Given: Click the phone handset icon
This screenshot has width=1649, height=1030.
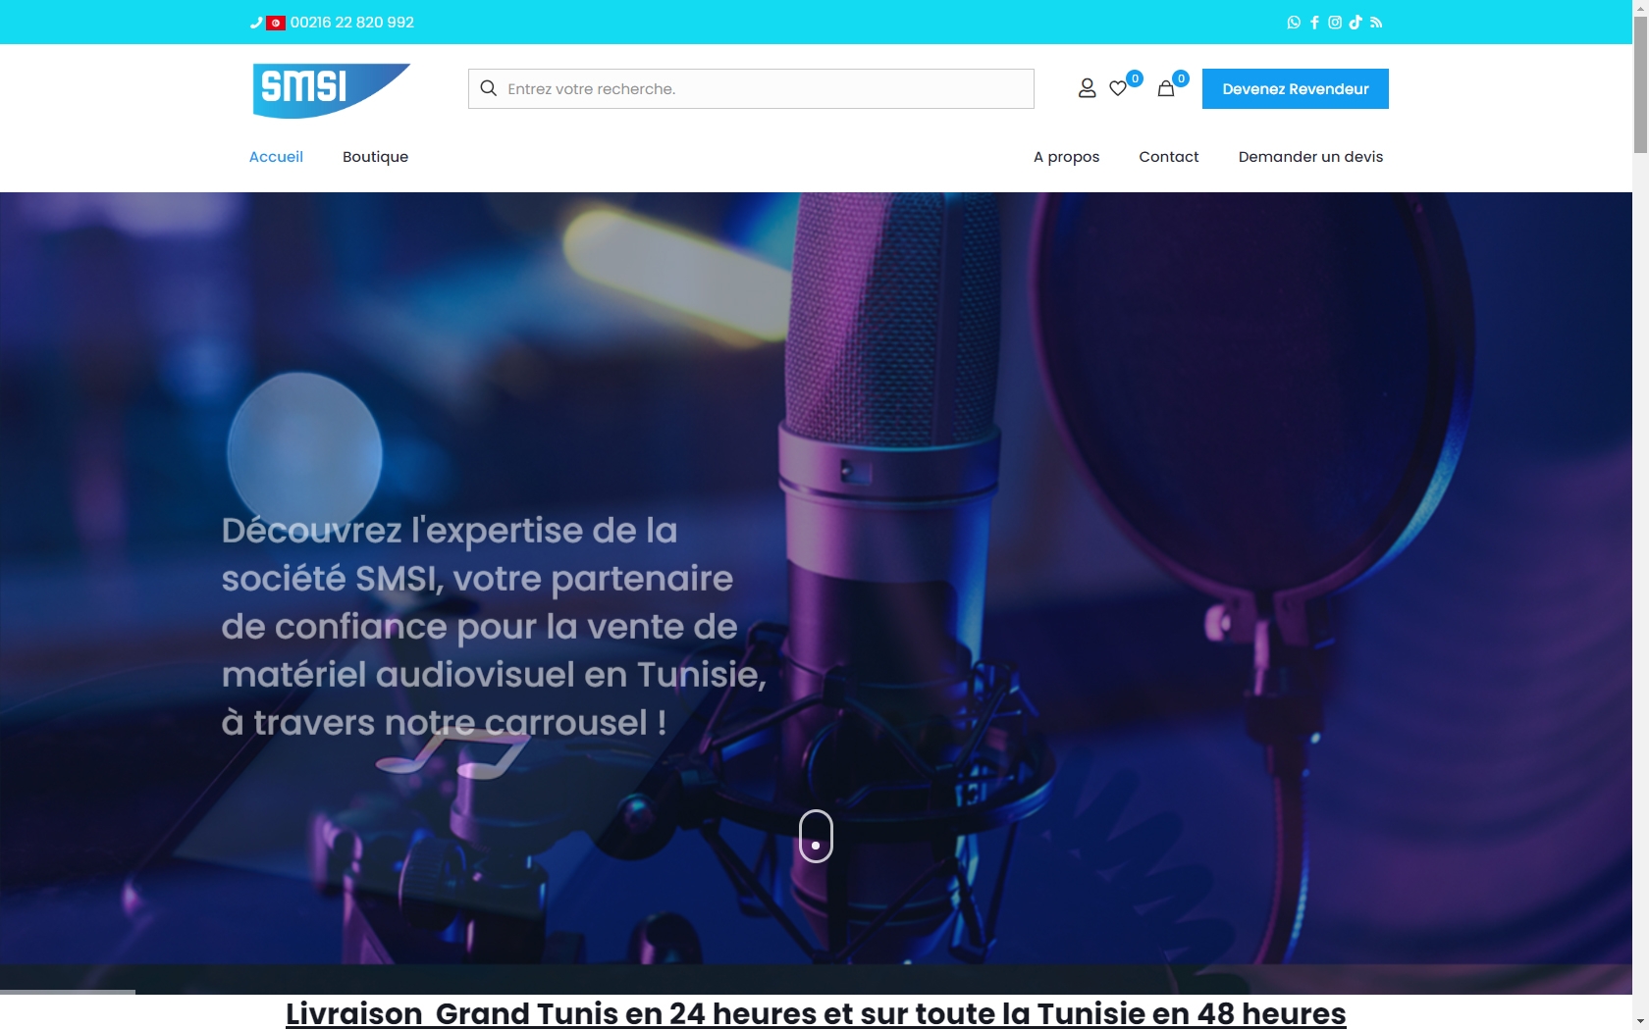Looking at the screenshot, I should pos(256,23).
